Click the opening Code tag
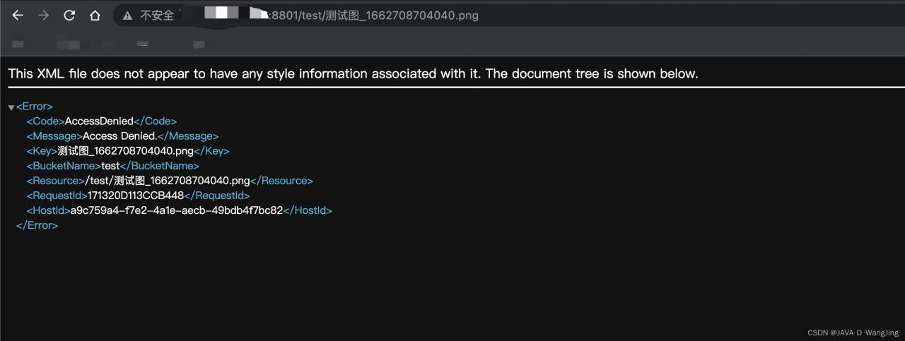The image size is (905, 341). (x=46, y=121)
